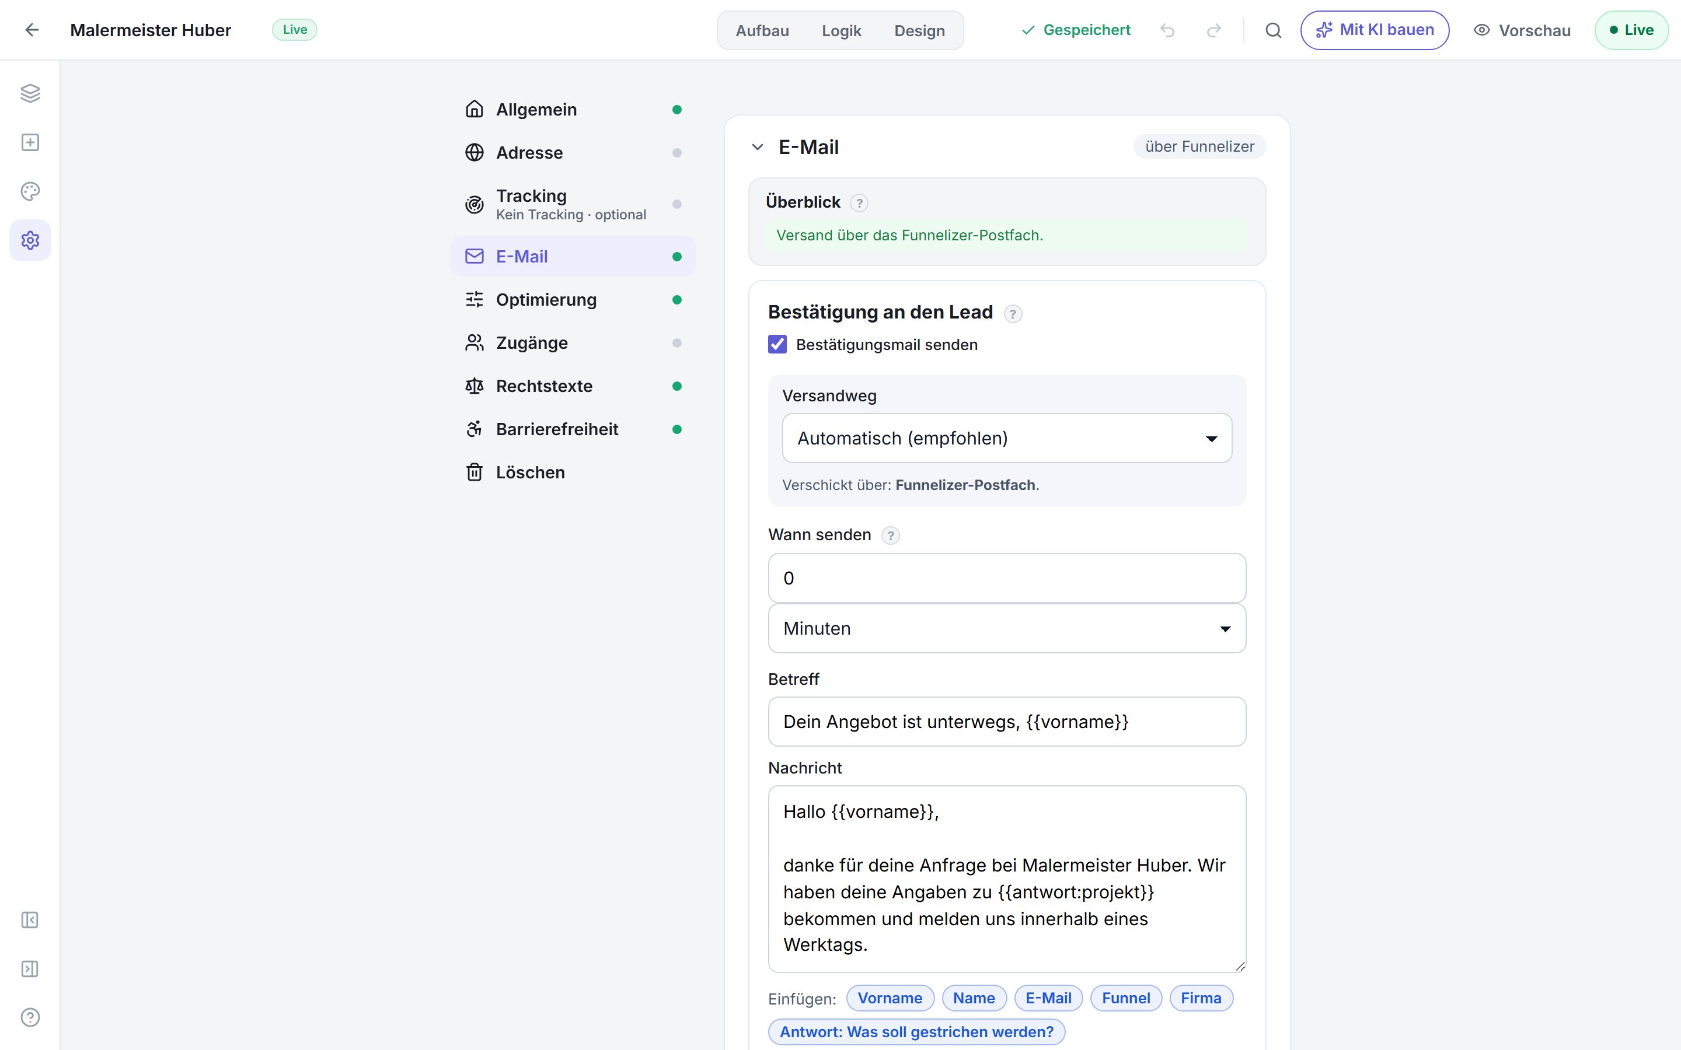Click the back arrow icon
Image resolution: width=1681 pixels, height=1050 pixels.
32,30
